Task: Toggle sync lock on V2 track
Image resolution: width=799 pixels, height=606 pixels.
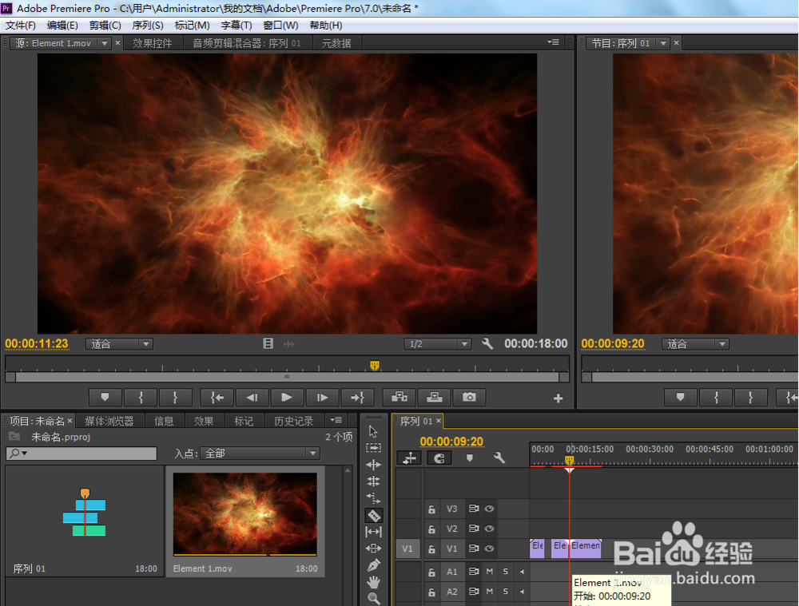Action: tap(473, 529)
